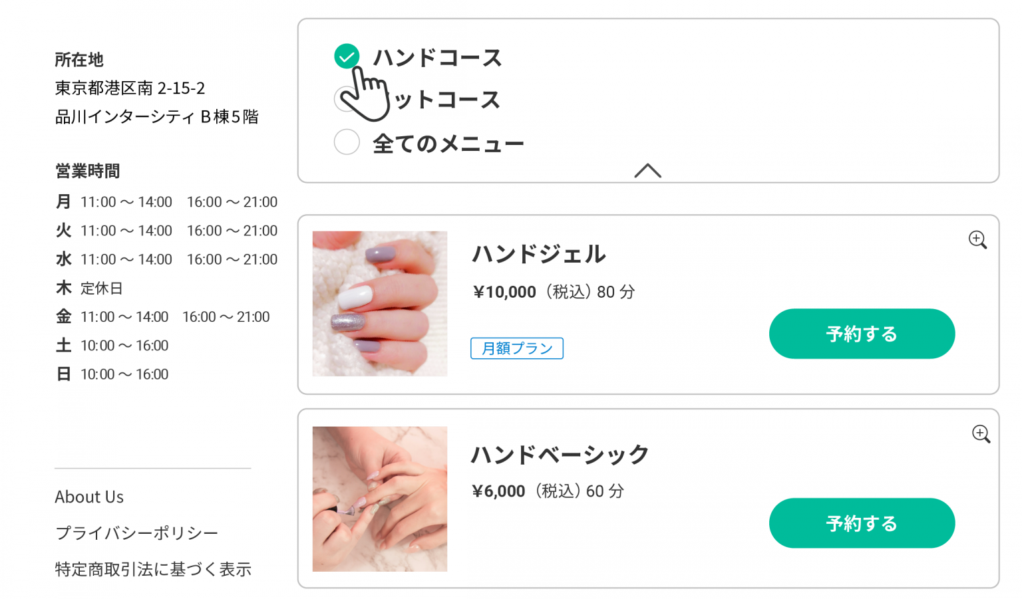Click the magnifier icon on ハンドベーシック card
The height and width of the screenshot is (599, 1022).
point(981,434)
